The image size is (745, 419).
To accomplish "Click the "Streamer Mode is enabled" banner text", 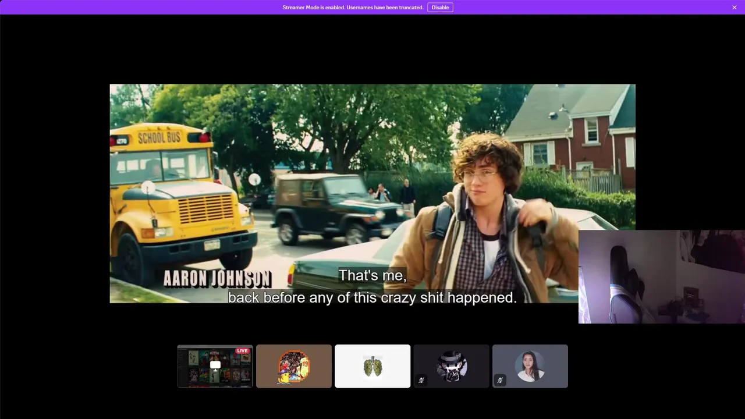I will [353, 8].
